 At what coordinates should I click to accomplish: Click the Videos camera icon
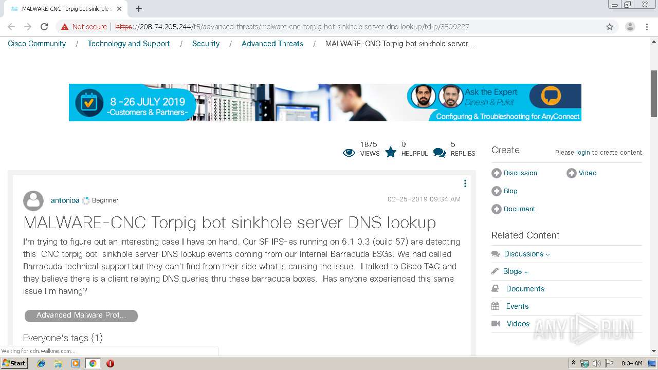[x=496, y=324]
